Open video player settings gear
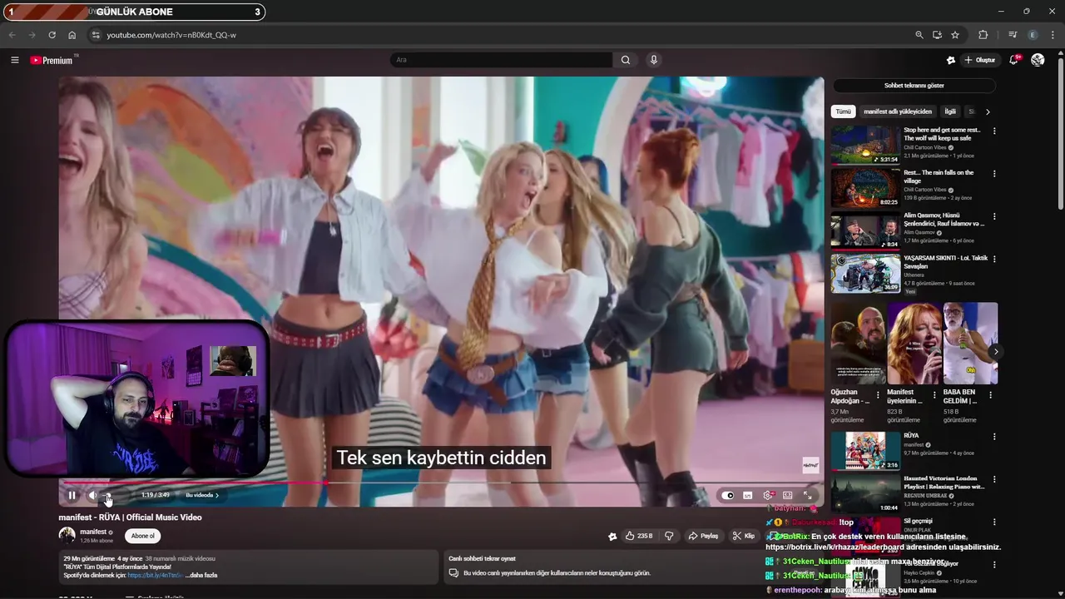 pos(767,495)
